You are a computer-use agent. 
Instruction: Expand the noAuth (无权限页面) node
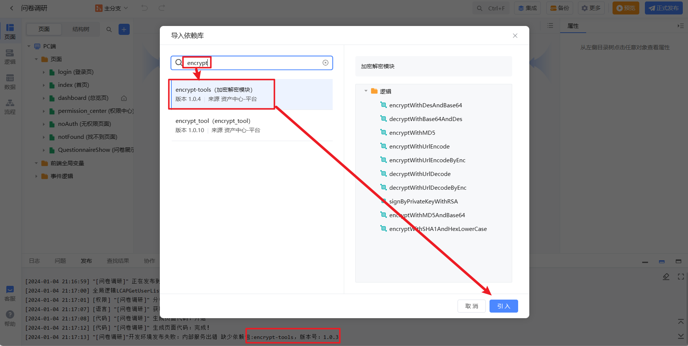pyautogui.click(x=44, y=124)
